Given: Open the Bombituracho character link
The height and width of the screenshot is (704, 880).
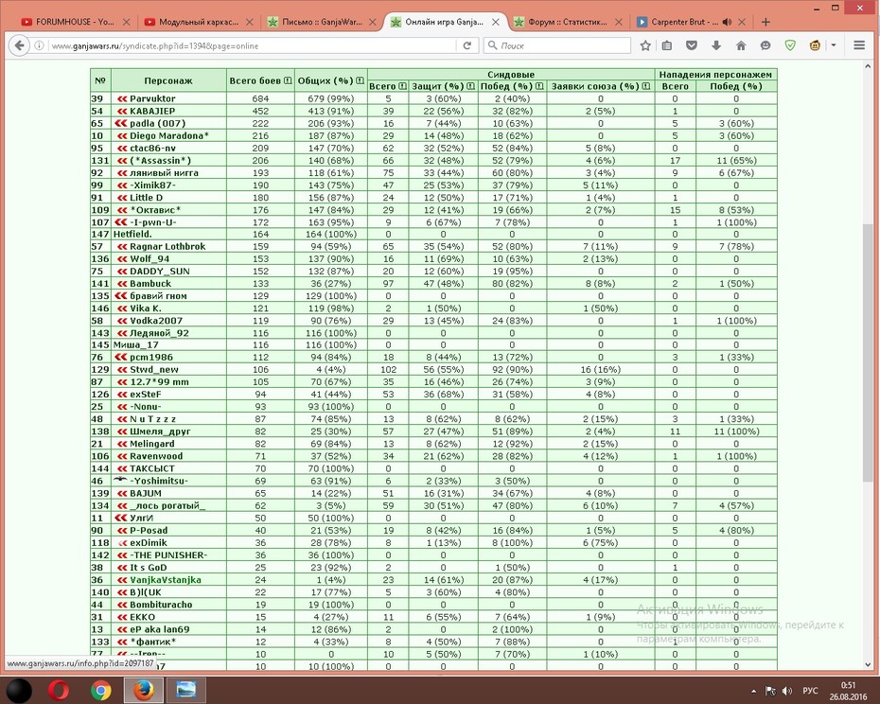Looking at the screenshot, I should click(x=161, y=605).
